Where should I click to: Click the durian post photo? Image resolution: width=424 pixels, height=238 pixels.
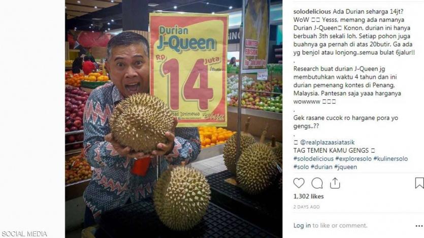[x=174, y=119]
